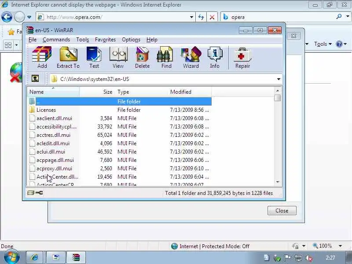This screenshot has height=264, width=352.
Task: Launch the Wizard tool
Action: coord(191,57)
